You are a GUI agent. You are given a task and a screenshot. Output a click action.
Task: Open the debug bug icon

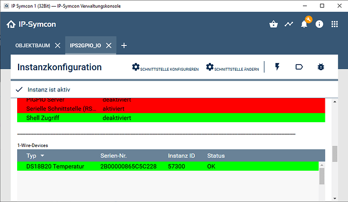point(321,67)
